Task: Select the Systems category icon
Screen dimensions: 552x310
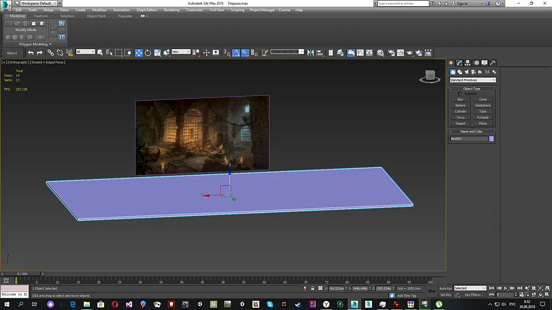Action: [x=494, y=72]
